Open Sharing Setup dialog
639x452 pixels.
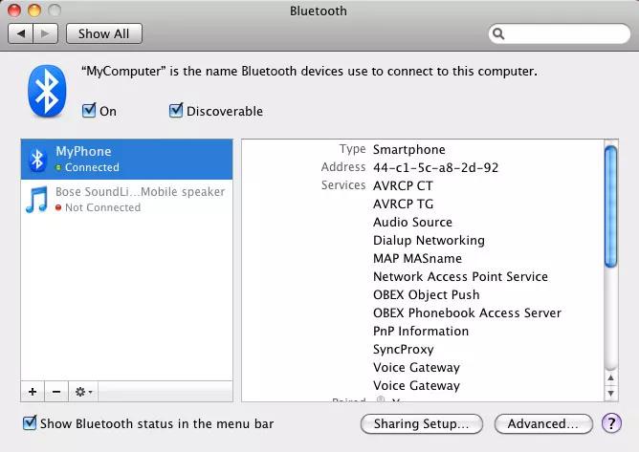[x=422, y=424]
